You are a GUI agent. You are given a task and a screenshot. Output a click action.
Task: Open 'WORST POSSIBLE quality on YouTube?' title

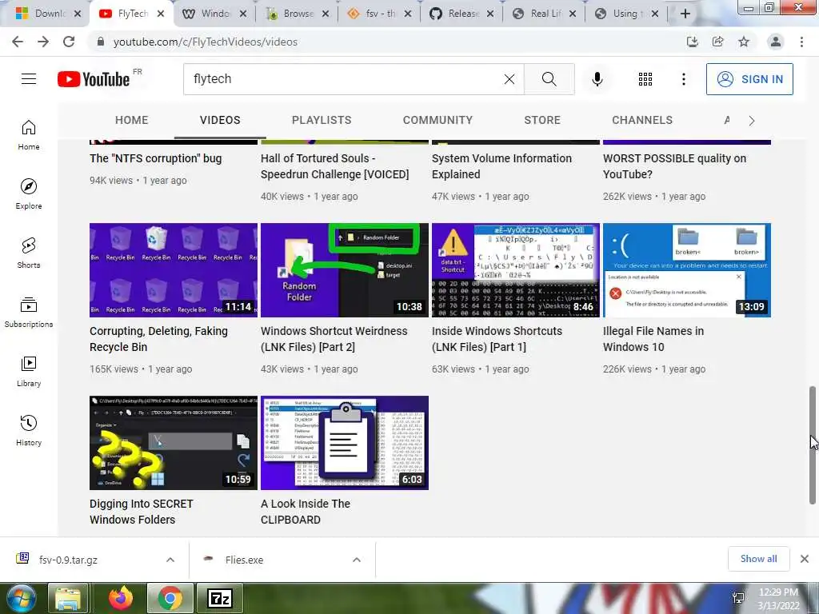(674, 166)
